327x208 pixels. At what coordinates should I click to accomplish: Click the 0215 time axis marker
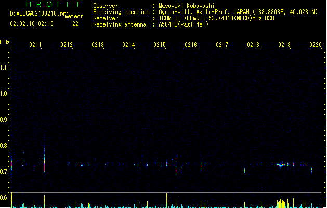[160, 45]
